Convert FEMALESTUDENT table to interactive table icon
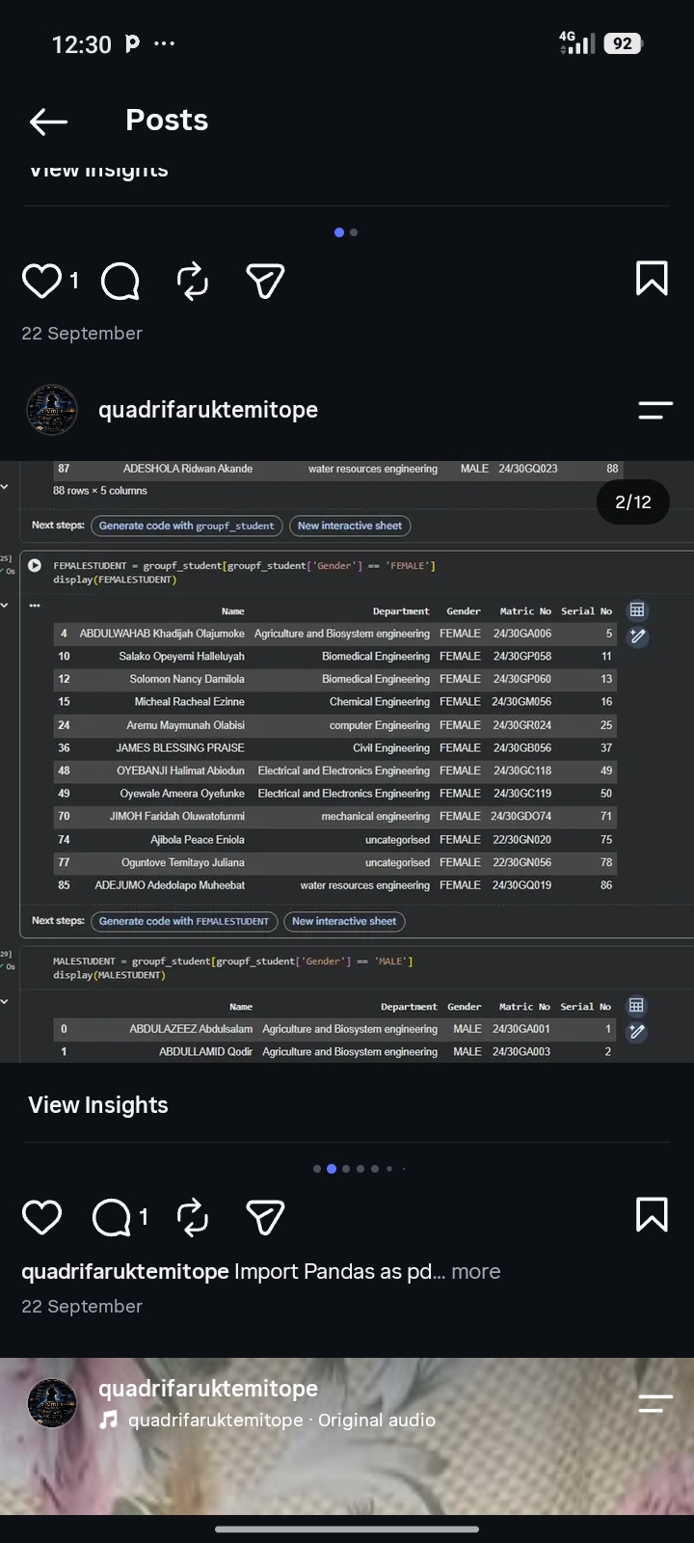This screenshot has width=694, height=1543. [x=637, y=610]
